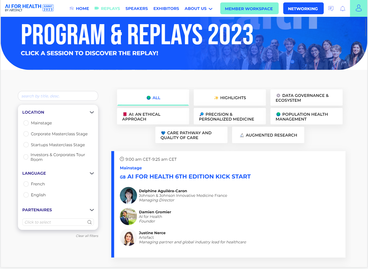The image size is (368, 269).
Task: Click the camera icon beside Replays
Action: [x=97, y=8]
